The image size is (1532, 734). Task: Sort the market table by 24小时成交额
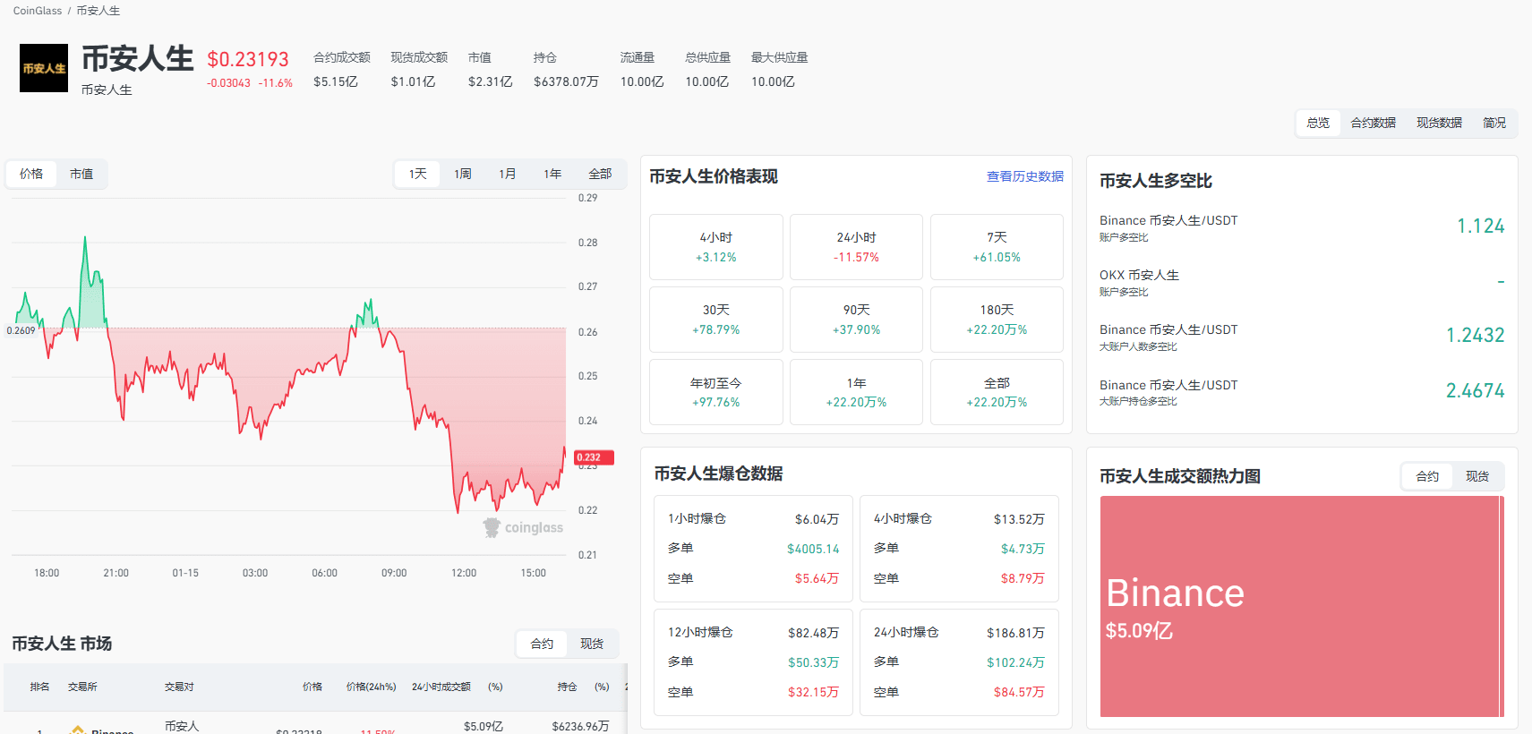(441, 687)
